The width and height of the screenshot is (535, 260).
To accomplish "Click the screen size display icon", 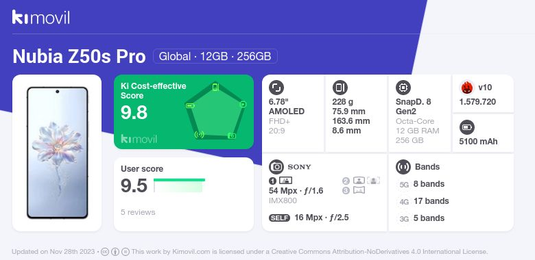I will (x=276, y=88).
